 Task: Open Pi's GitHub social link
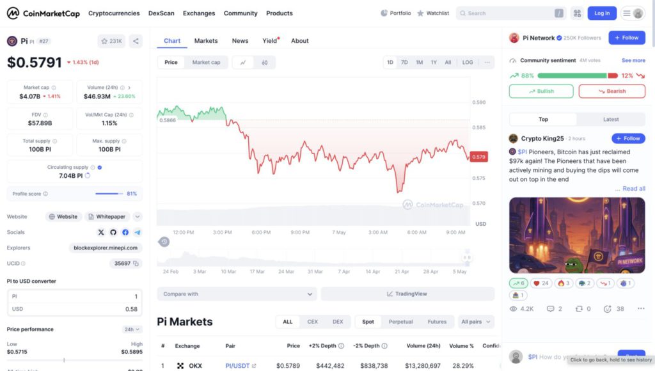pyautogui.click(x=113, y=232)
